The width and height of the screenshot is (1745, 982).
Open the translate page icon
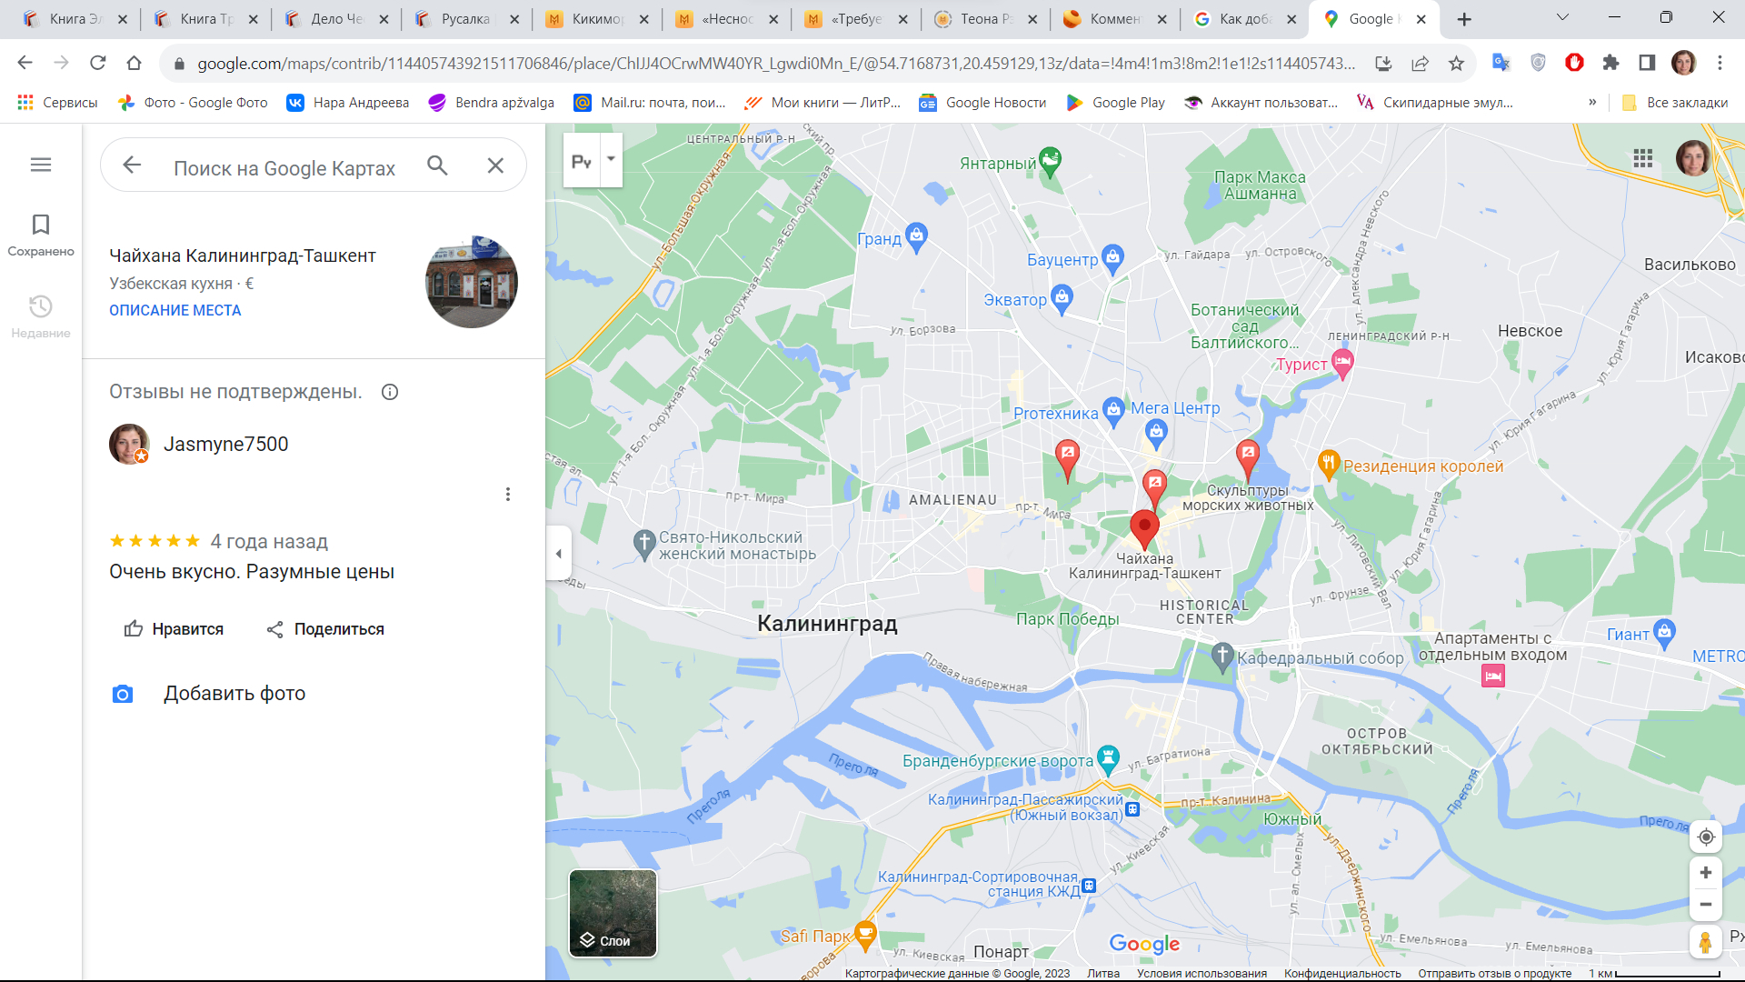tap(1501, 63)
